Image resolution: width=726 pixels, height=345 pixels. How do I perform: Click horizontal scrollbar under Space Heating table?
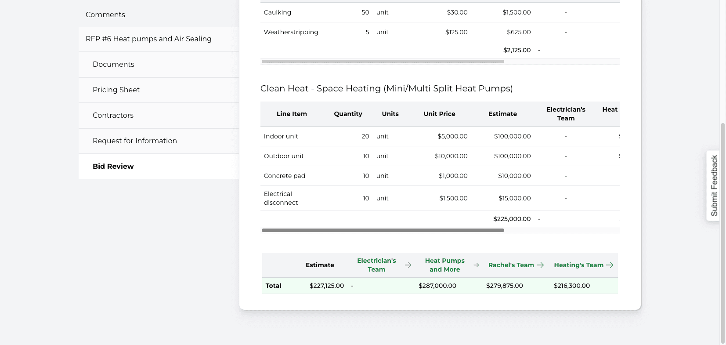pyautogui.click(x=383, y=230)
